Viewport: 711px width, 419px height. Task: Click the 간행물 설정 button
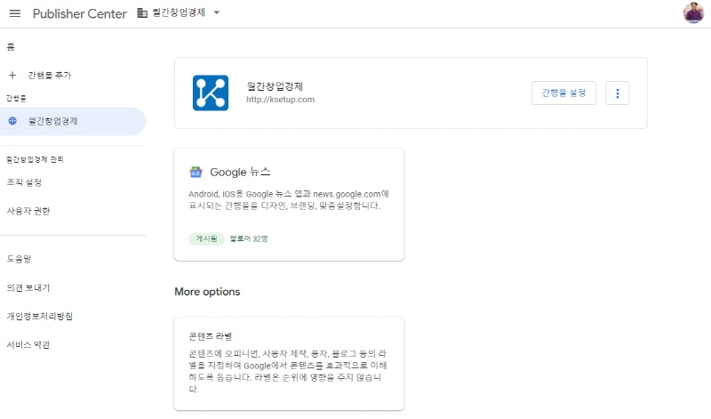tap(563, 93)
